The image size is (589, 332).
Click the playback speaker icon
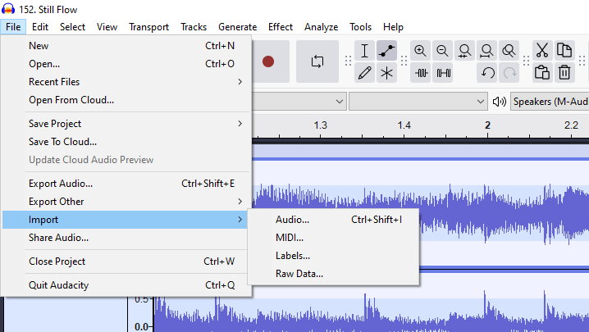click(500, 102)
